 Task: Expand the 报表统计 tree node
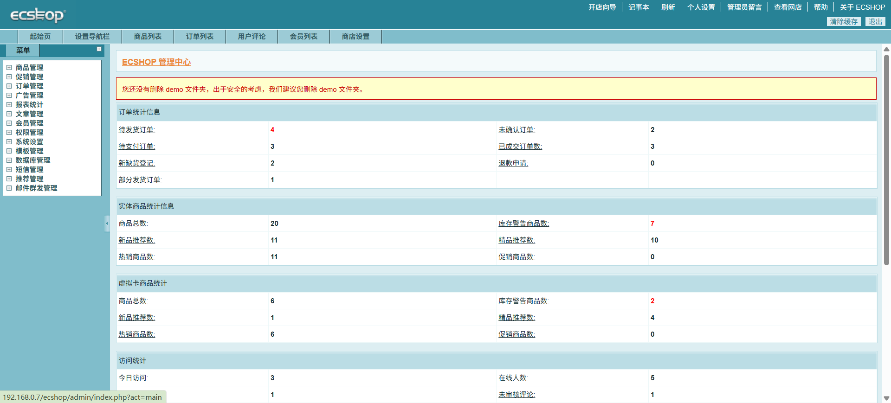9,105
